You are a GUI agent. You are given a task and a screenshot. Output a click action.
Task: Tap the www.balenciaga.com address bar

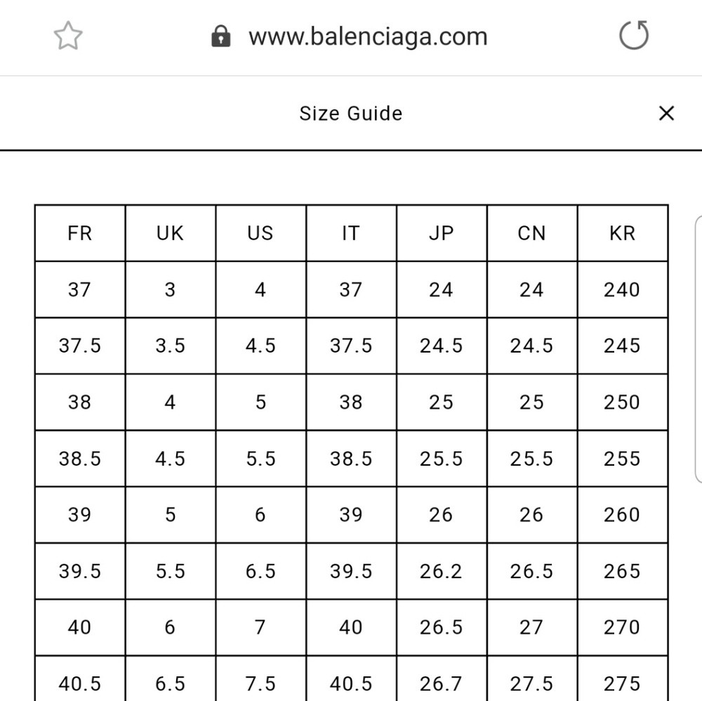point(367,37)
